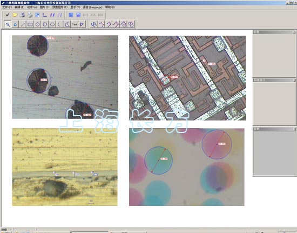Collapse the bottom right side panel
The height and width of the screenshot is (233, 297).
click(x=294, y=129)
